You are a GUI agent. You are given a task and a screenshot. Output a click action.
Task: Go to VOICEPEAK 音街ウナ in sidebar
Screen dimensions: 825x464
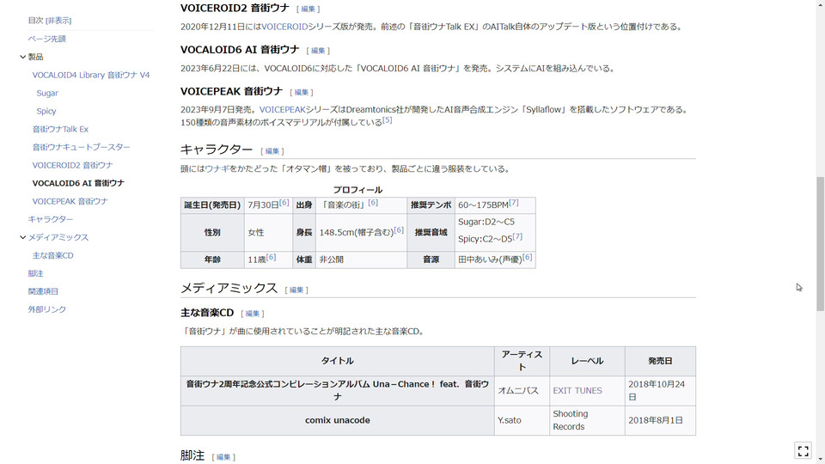[70, 201]
